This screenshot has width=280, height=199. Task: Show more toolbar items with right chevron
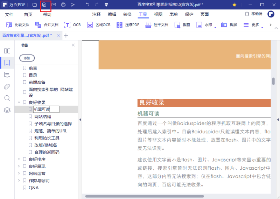pyautogui.click(x=271, y=25)
